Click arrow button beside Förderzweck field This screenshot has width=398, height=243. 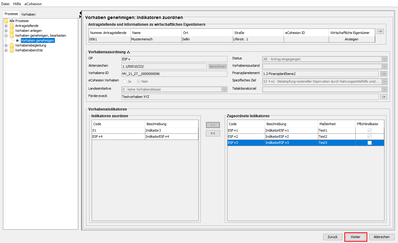383,97
